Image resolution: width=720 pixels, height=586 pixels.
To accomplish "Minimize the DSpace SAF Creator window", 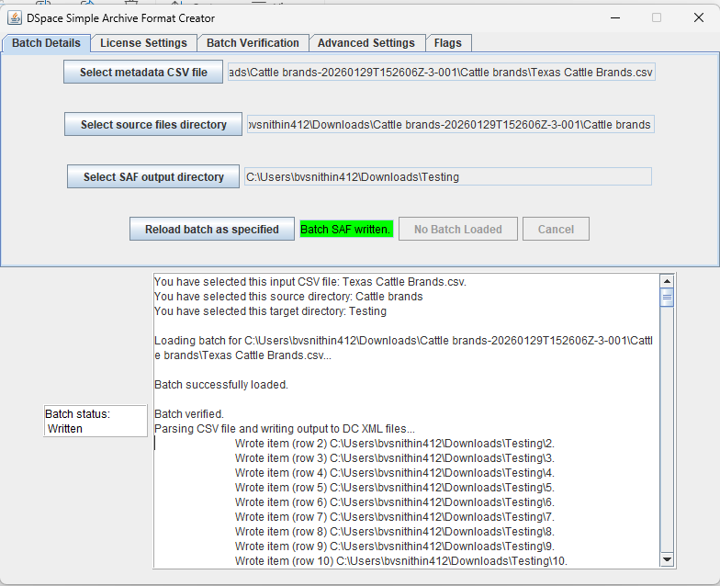I will 613,17.
